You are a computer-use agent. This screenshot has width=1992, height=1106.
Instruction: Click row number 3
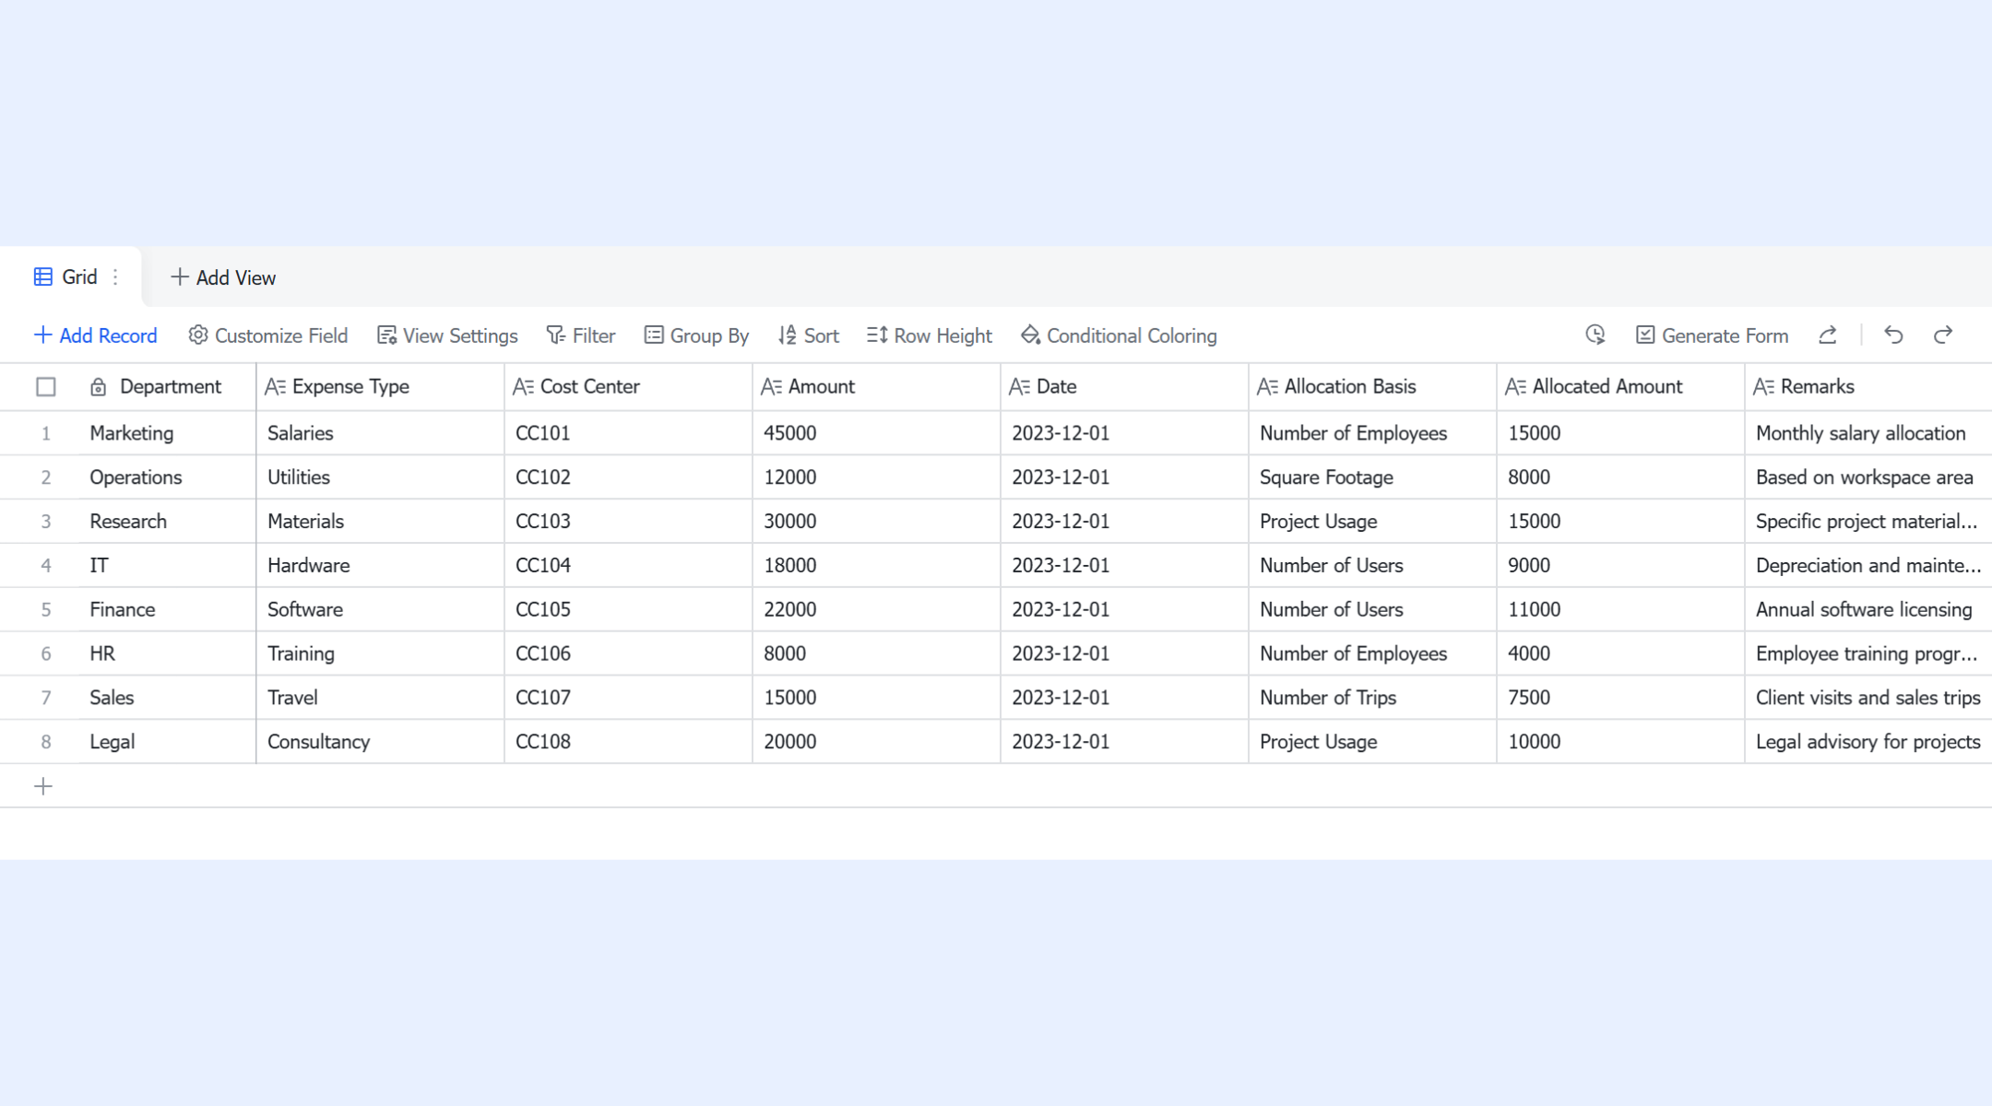45,522
